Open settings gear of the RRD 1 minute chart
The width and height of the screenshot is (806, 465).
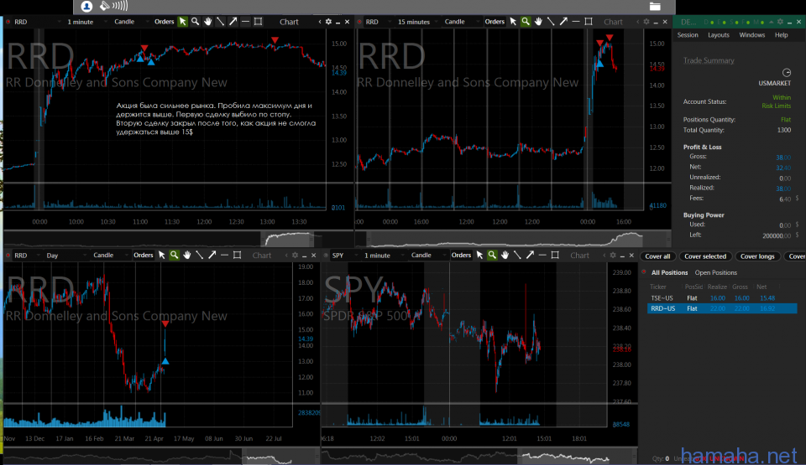tap(328, 22)
